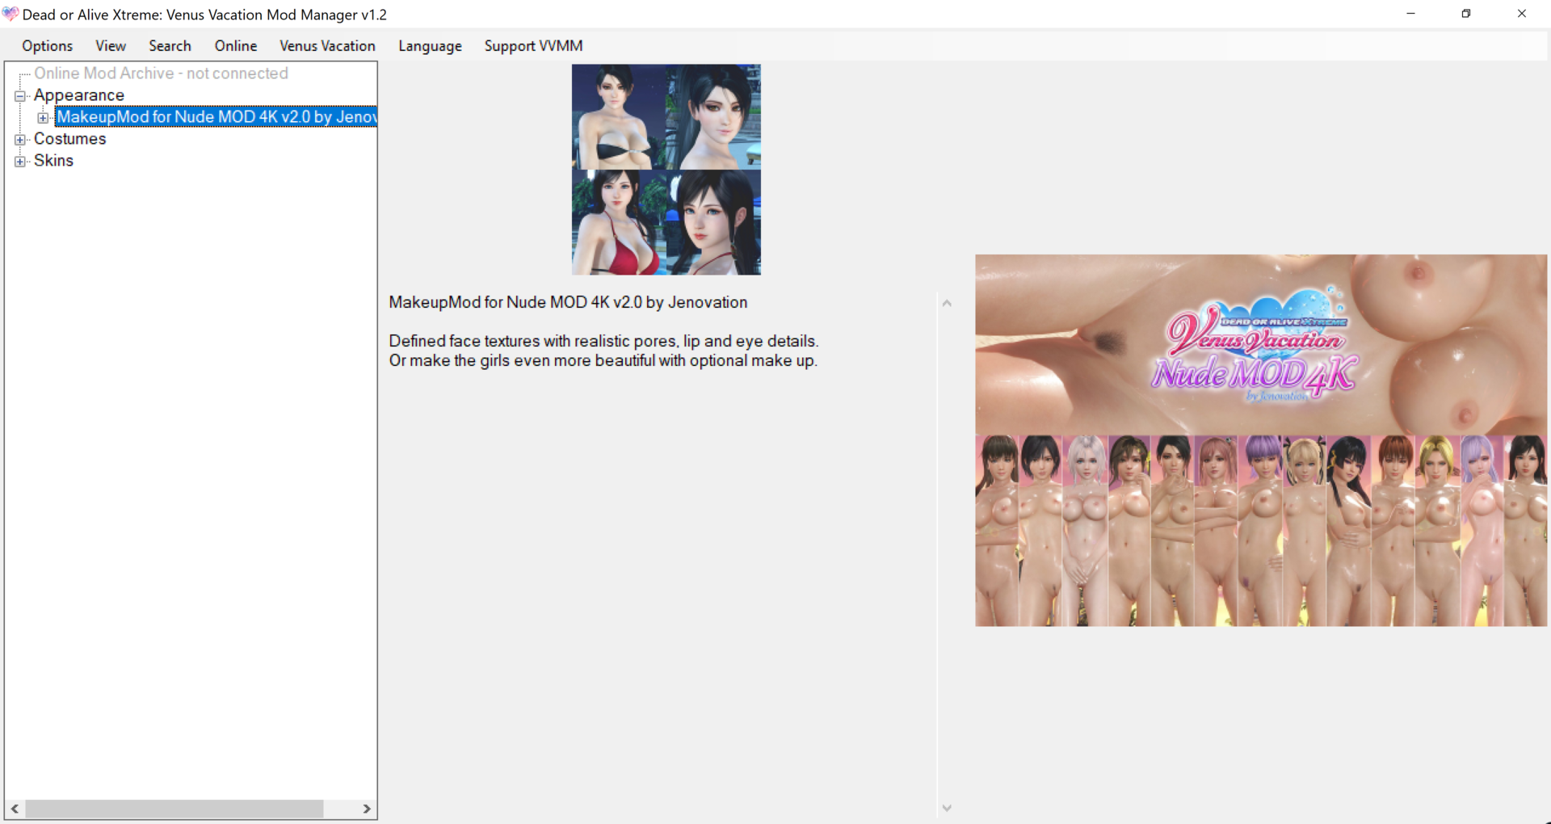Image resolution: width=1551 pixels, height=824 pixels.
Task: Select the Costumes category label
Action: point(69,139)
